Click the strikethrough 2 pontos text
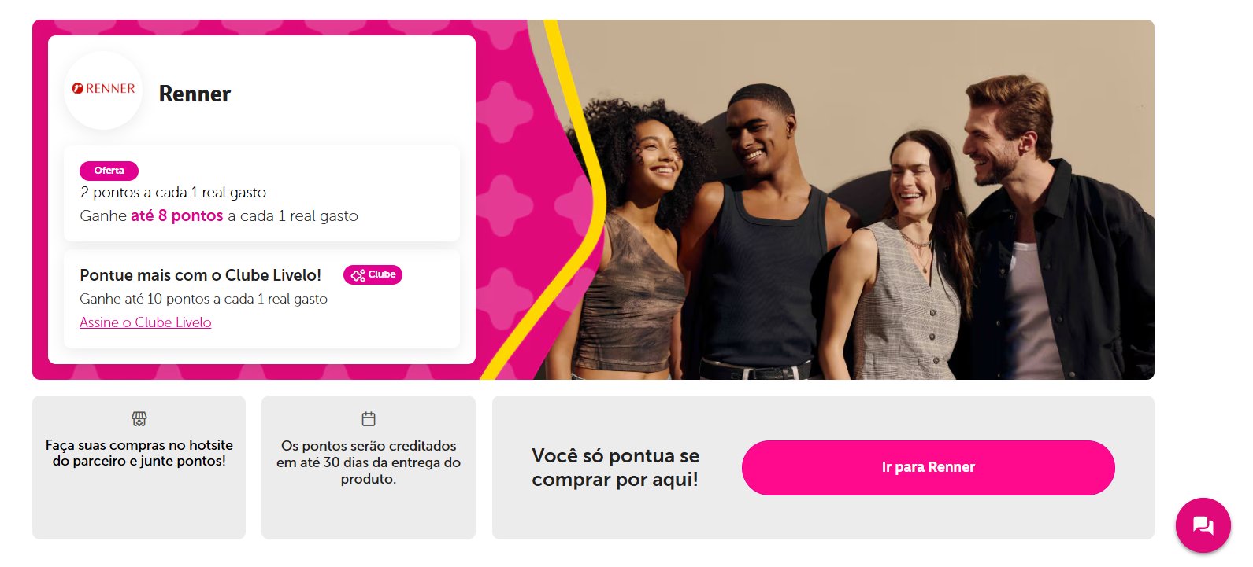The width and height of the screenshot is (1253, 567). (x=173, y=193)
